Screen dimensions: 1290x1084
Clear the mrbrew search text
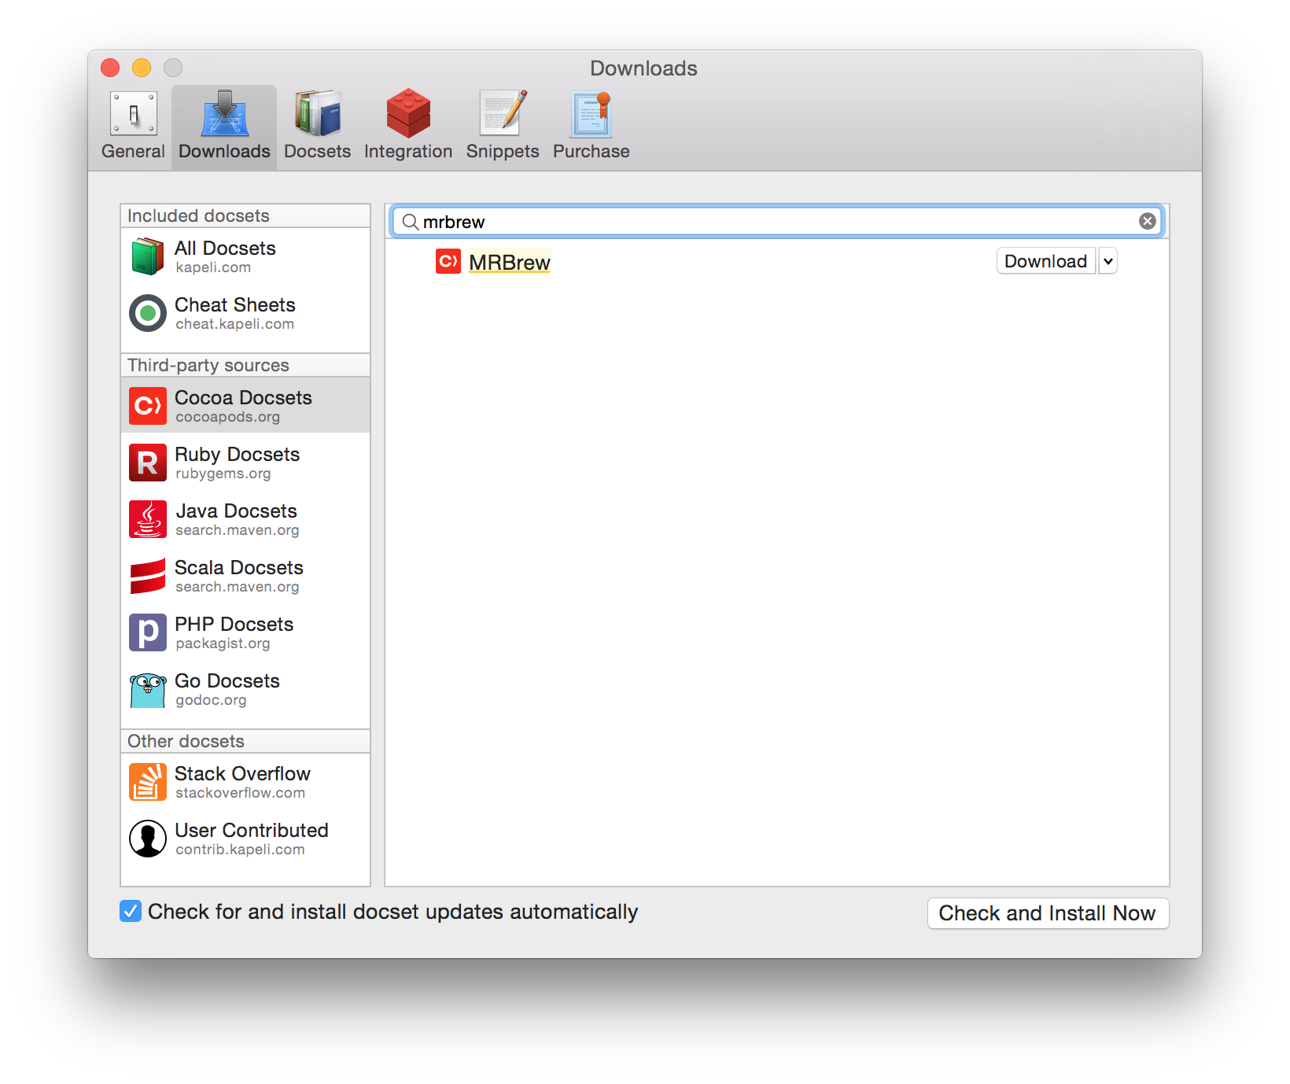pos(1148,221)
